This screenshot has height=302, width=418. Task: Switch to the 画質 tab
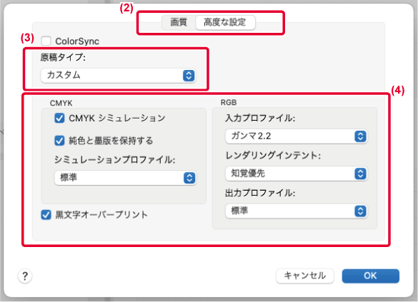tap(179, 22)
